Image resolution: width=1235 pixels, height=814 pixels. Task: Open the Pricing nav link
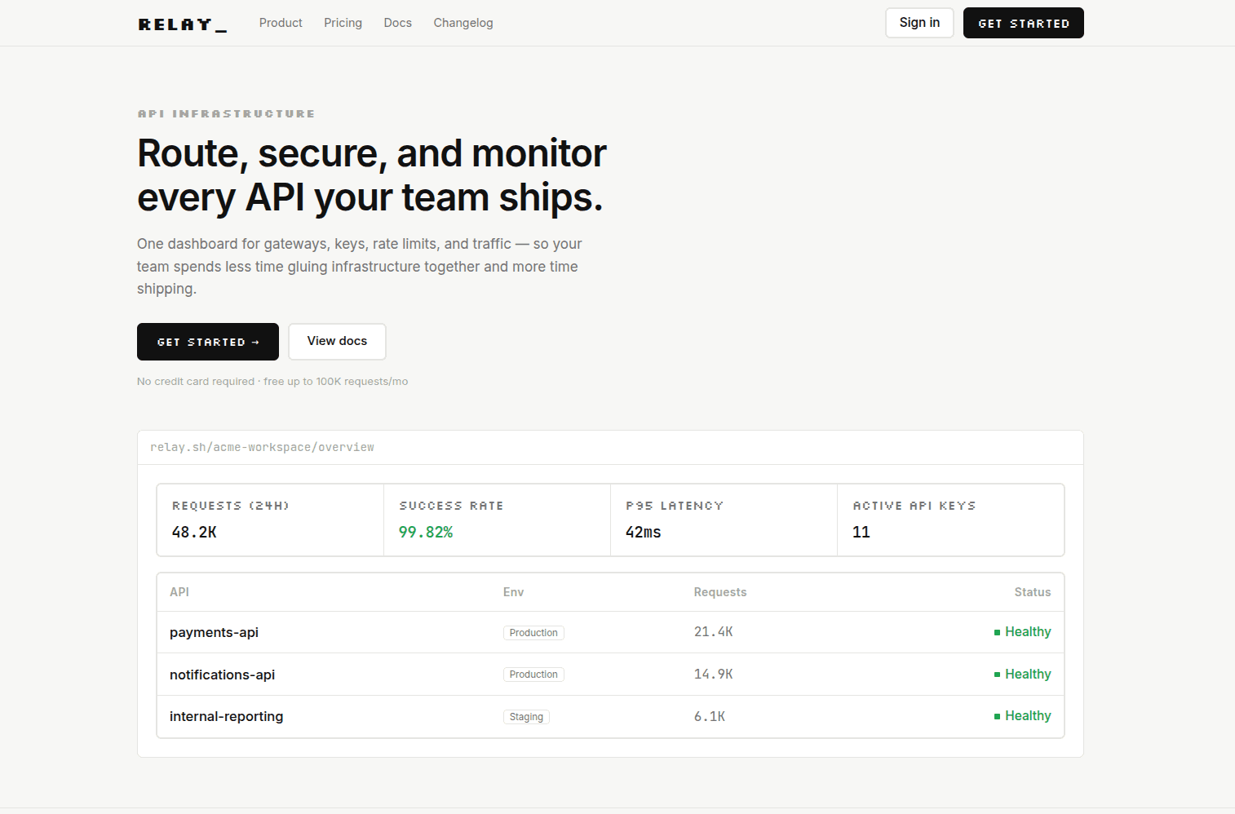point(343,23)
